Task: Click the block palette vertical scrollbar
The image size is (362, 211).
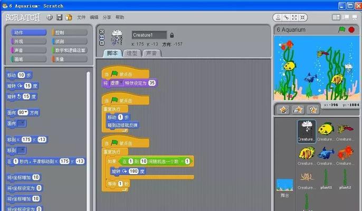Action: click(x=88, y=141)
